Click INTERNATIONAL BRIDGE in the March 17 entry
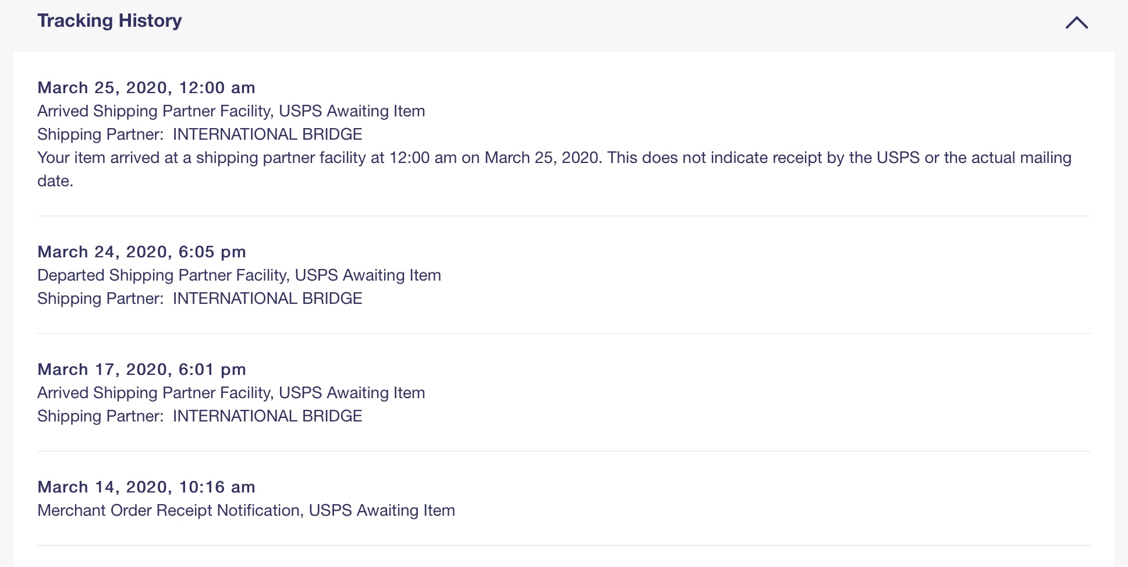Image resolution: width=1128 pixels, height=567 pixels. pos(267,416)
